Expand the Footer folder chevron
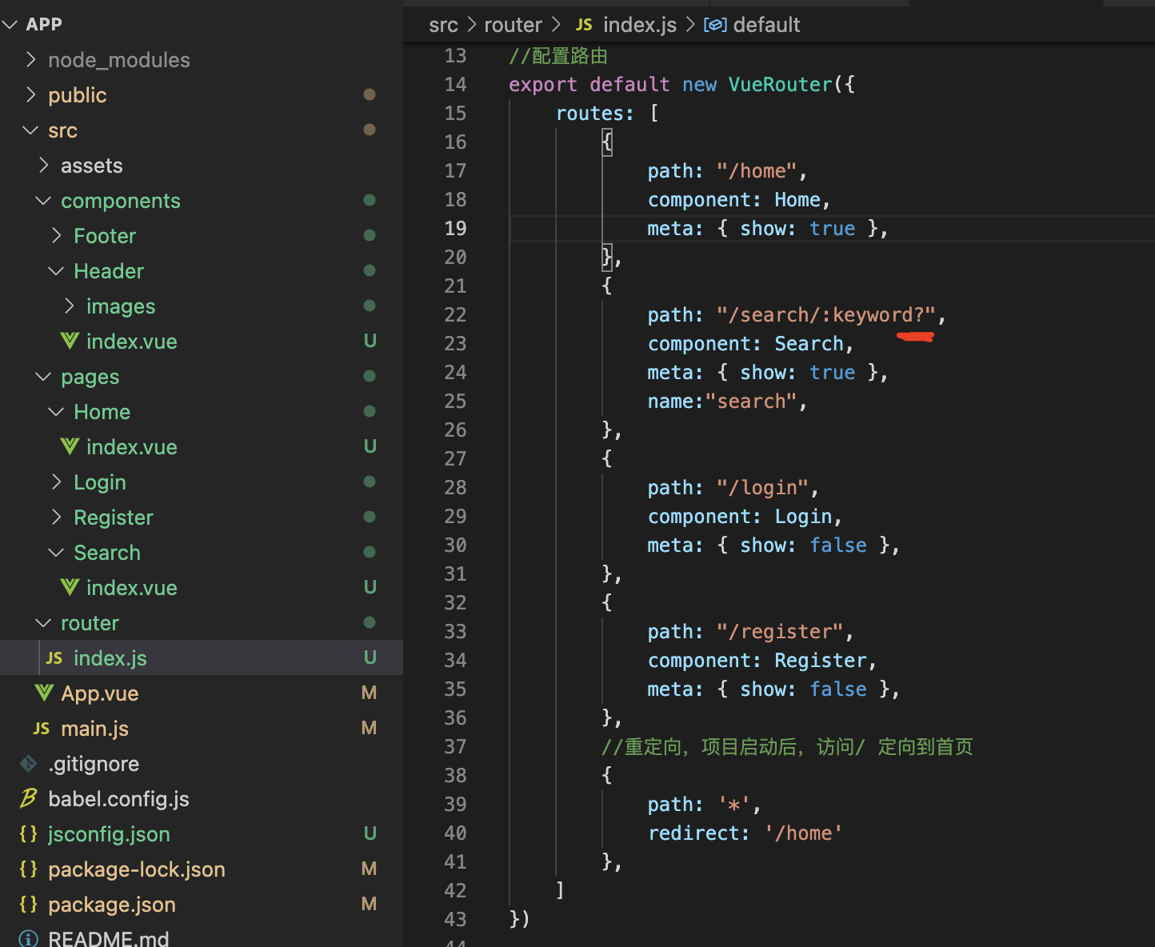 click(56, 235)
